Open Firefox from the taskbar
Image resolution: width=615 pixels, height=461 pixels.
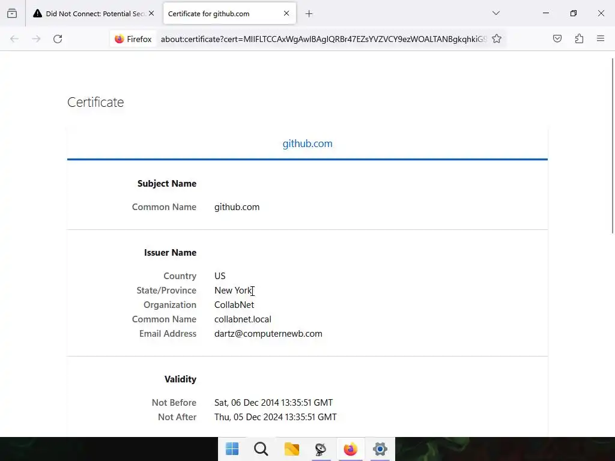351,449
